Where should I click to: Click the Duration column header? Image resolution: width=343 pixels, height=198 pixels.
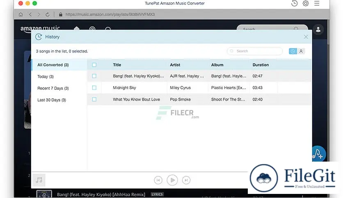tap(261, 65)
